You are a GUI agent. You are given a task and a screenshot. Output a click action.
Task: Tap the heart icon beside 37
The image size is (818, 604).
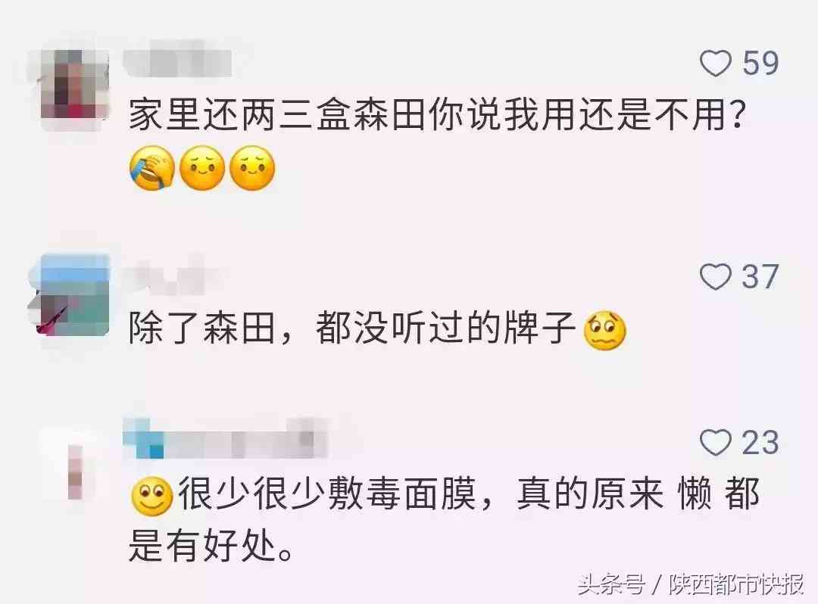coord(715,276)
